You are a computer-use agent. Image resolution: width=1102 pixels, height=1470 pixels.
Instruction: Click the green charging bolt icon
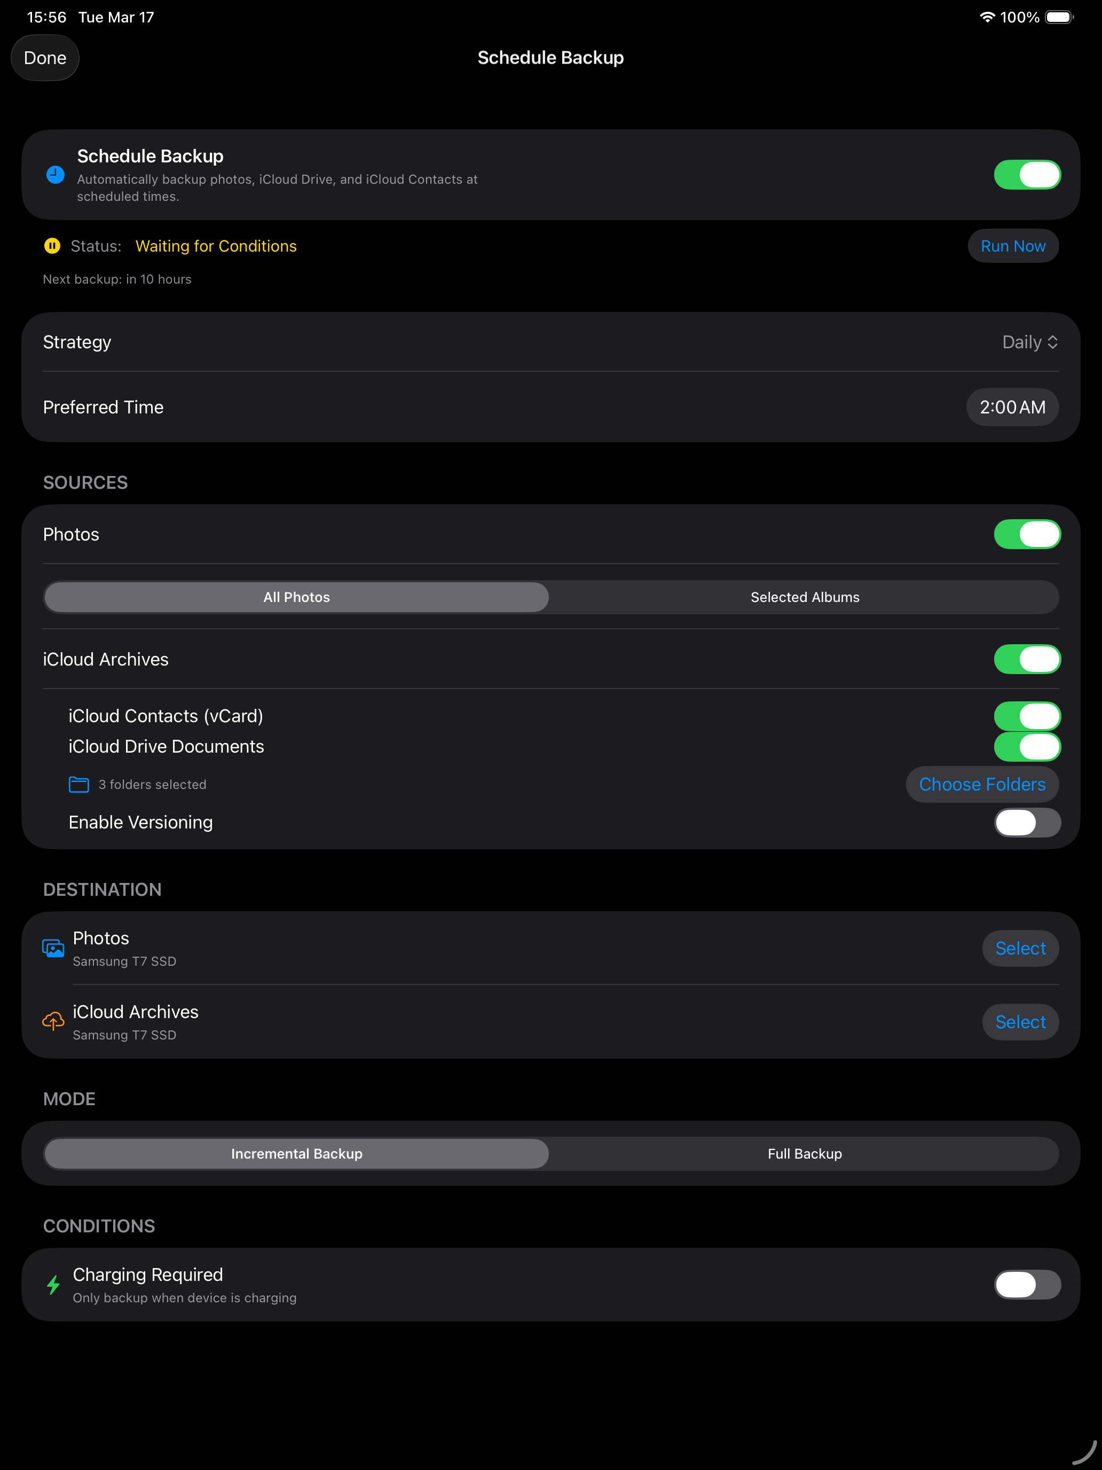pyautogui.click(x=53, y=1285)
